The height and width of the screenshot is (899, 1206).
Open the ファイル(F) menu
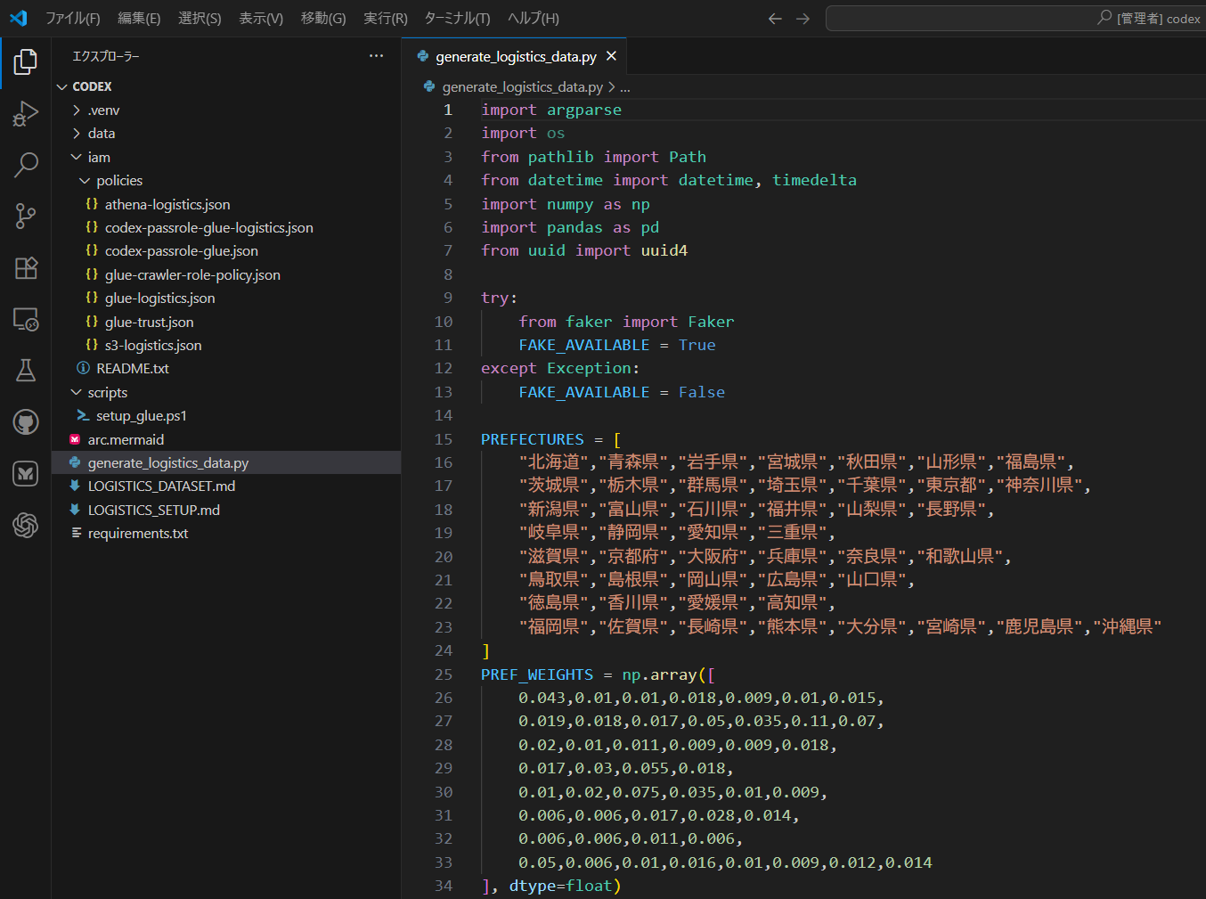click(x=72, y=19)
